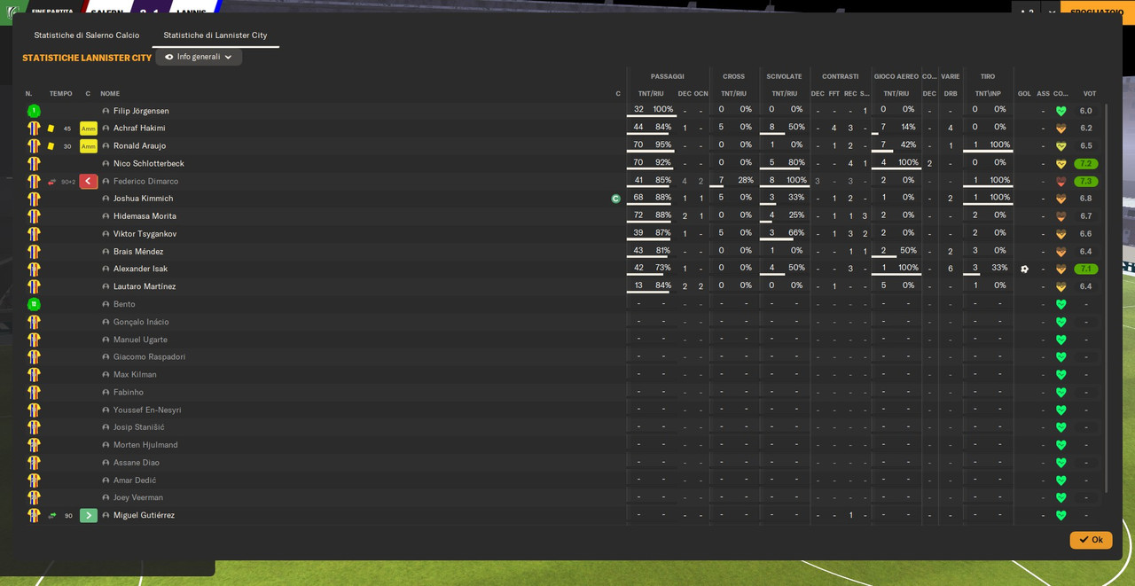Sort players by the NOME column header

(110, 94)
